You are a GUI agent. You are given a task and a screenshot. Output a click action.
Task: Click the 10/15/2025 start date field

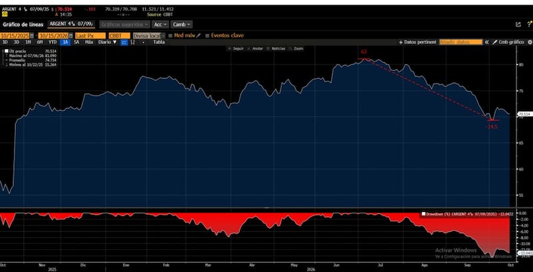[15, 36]
